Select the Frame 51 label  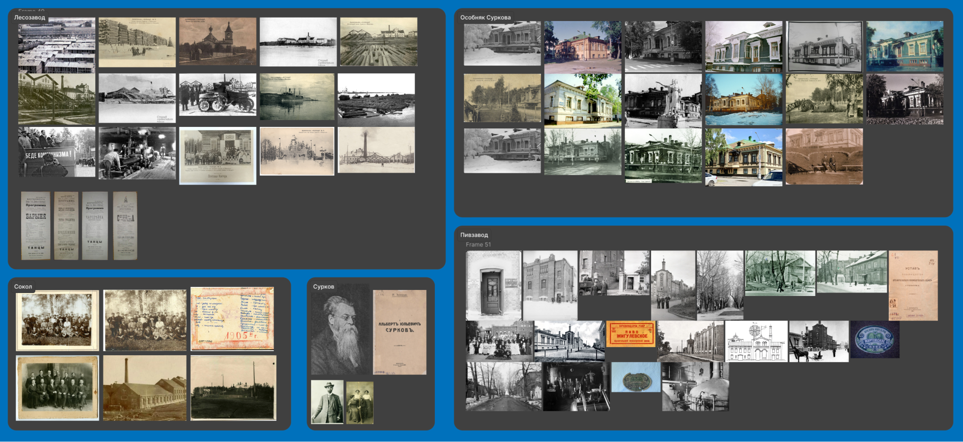[x=478, y=245]
